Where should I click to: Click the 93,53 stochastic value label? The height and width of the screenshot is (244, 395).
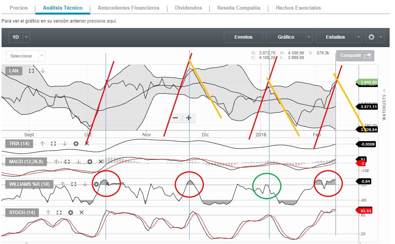coord(364,211)
